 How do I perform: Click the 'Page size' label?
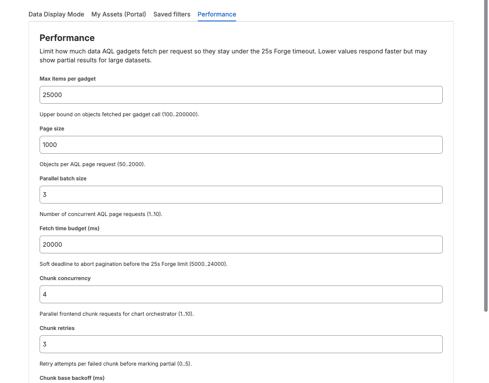point(52,129)
